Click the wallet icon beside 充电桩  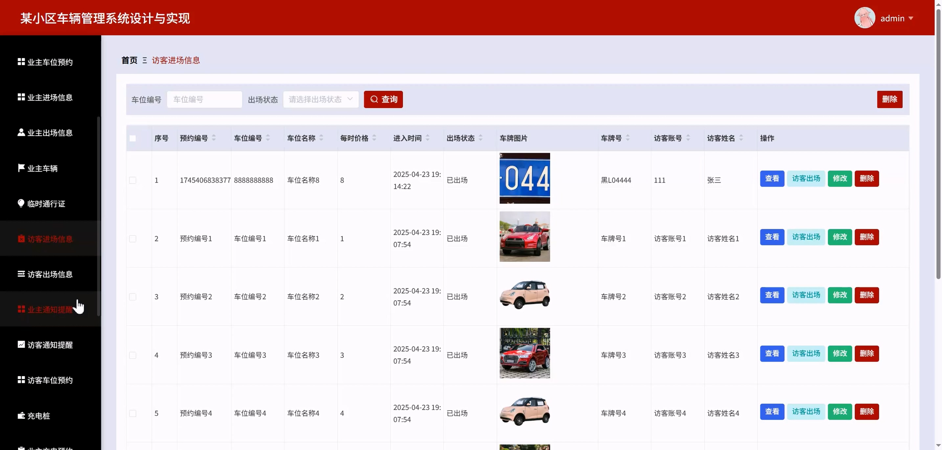(21, 416)
